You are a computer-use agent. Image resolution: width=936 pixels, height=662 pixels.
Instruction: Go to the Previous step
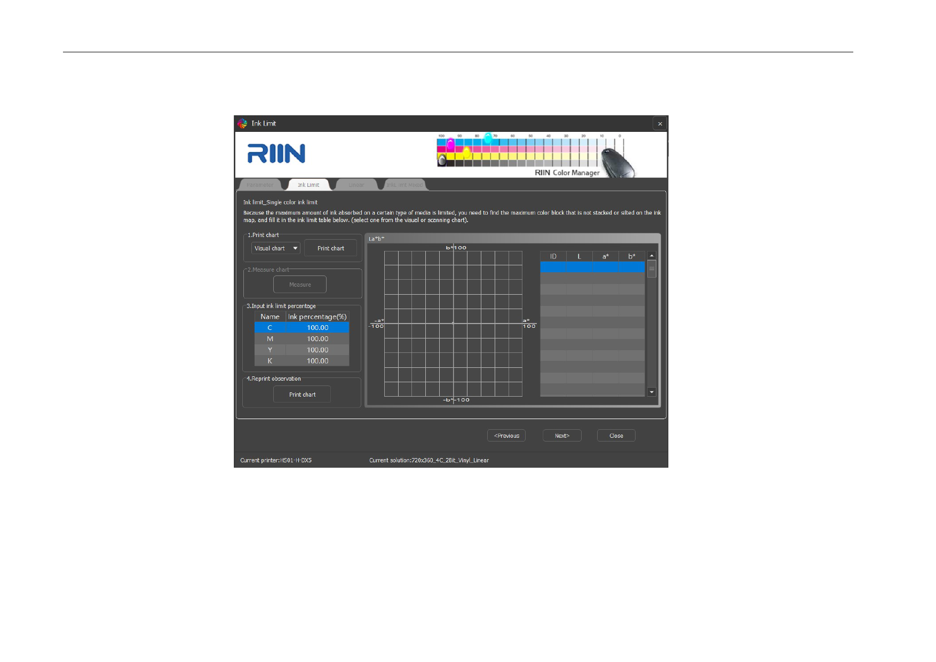click(506, 436)
